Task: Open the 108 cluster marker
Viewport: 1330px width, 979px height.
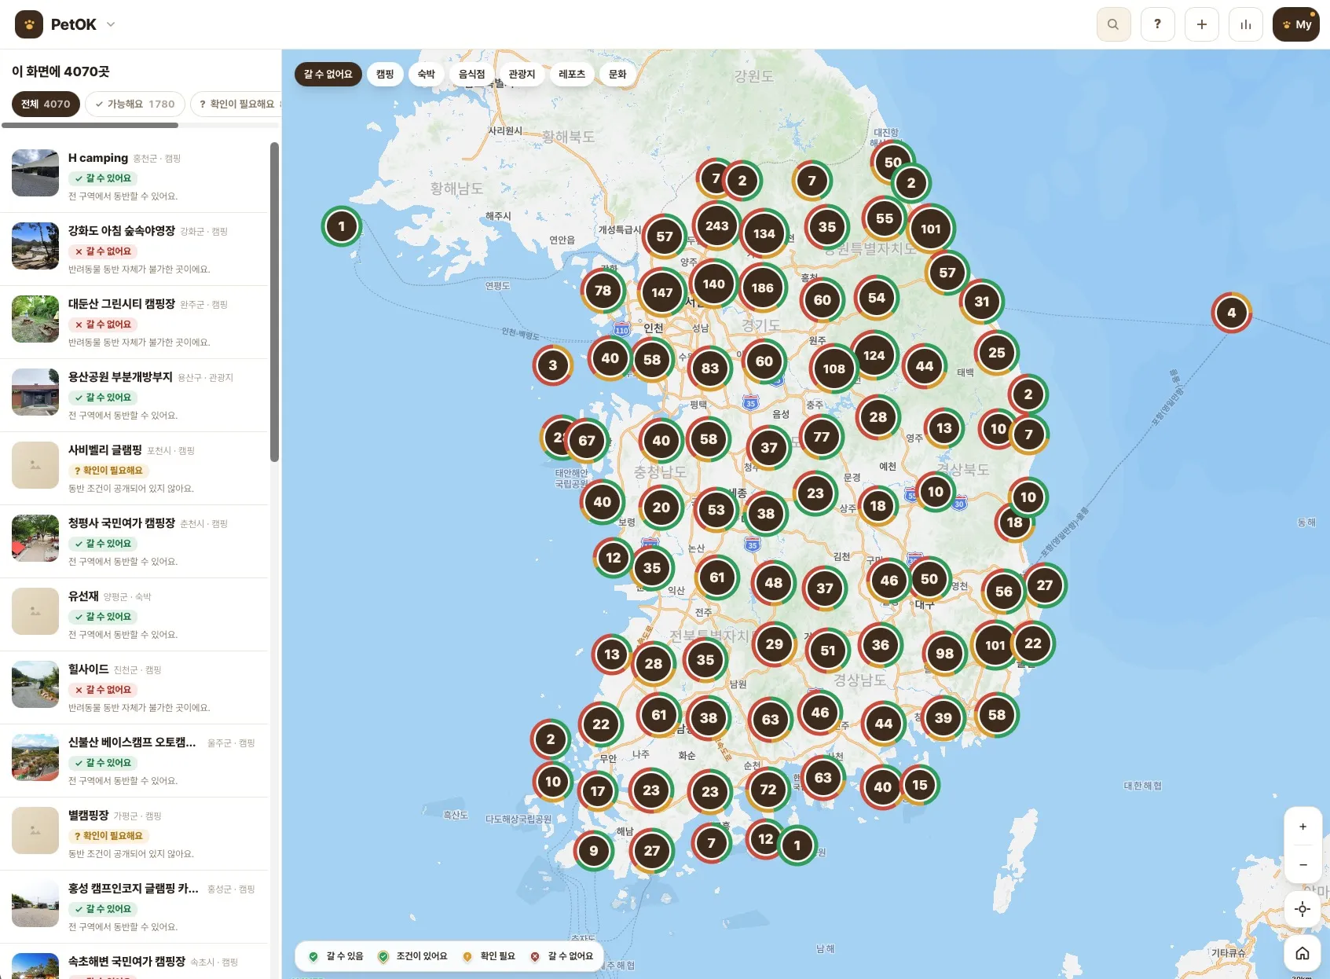Action: 834,368
